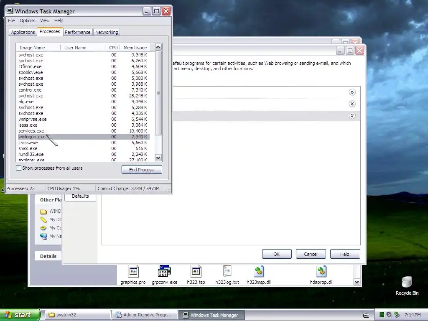This screenshot has width=428, height=321.
Task: Select the hdaprop.dll file icon
Action: point(321,271)
